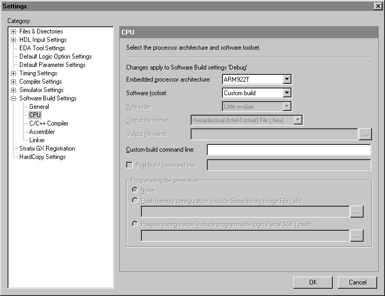The width and height of the screenshot is (385, 296).
Task: Click the Custom-build command line field
Action: coord(289,150)
